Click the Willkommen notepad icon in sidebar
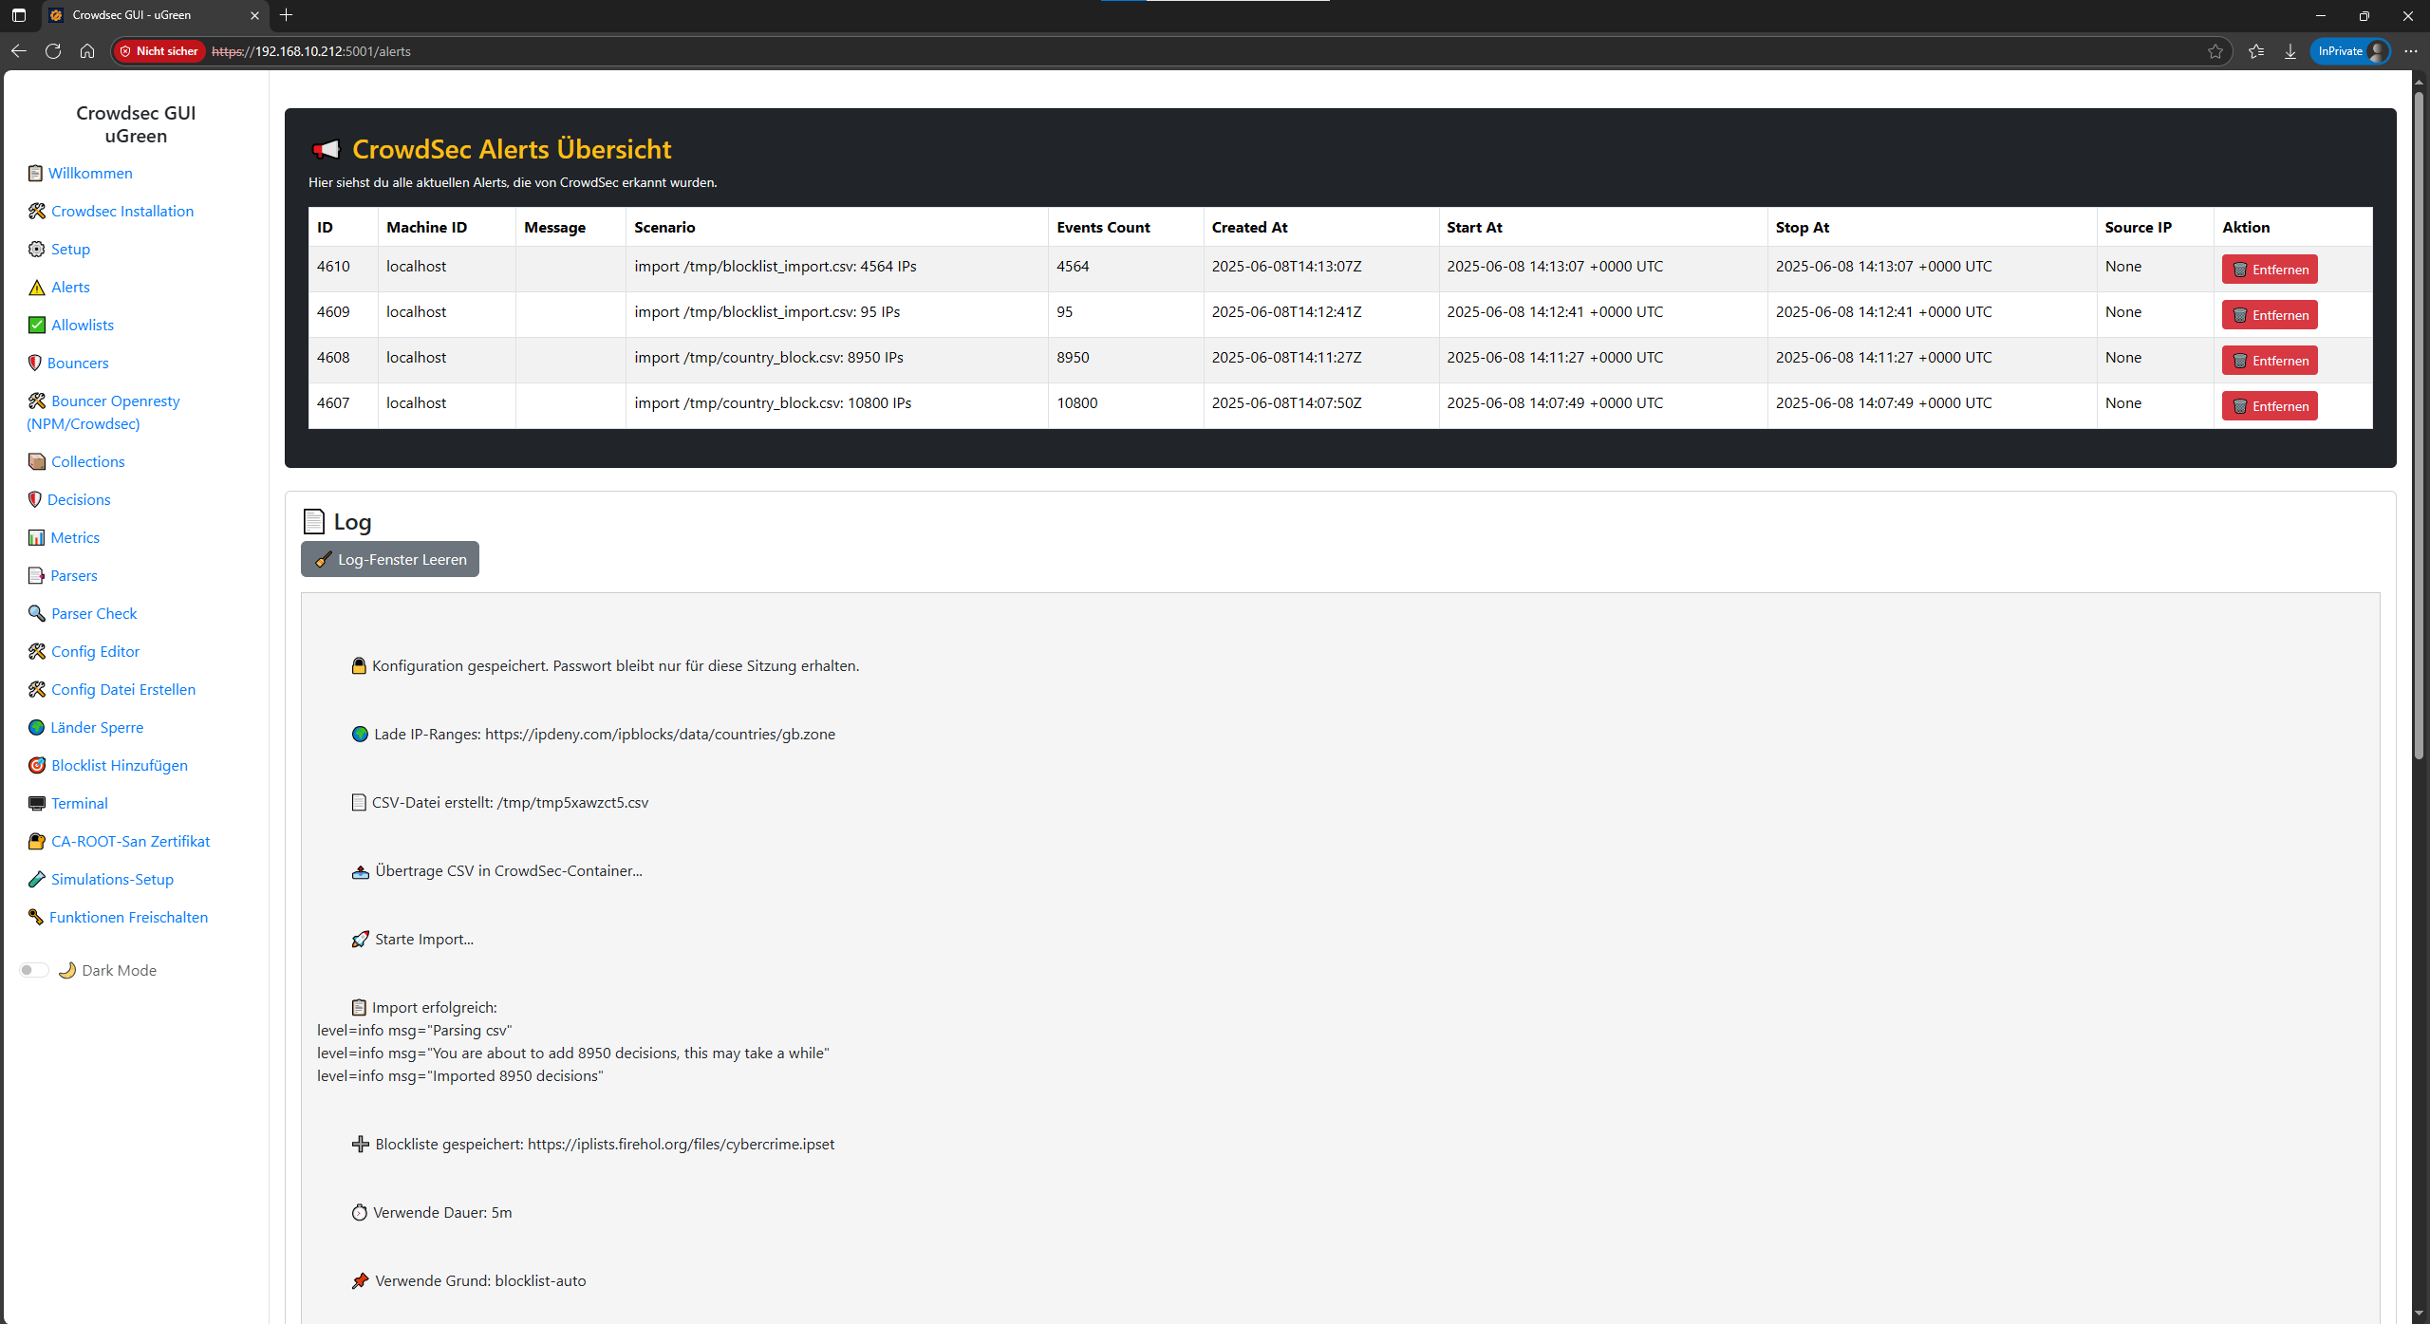2430x1324 pixels. coord(35,173)
